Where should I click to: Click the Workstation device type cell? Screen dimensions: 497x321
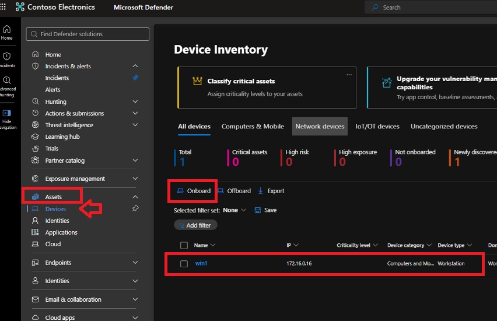pyautogui.click(x=451, y=264)
